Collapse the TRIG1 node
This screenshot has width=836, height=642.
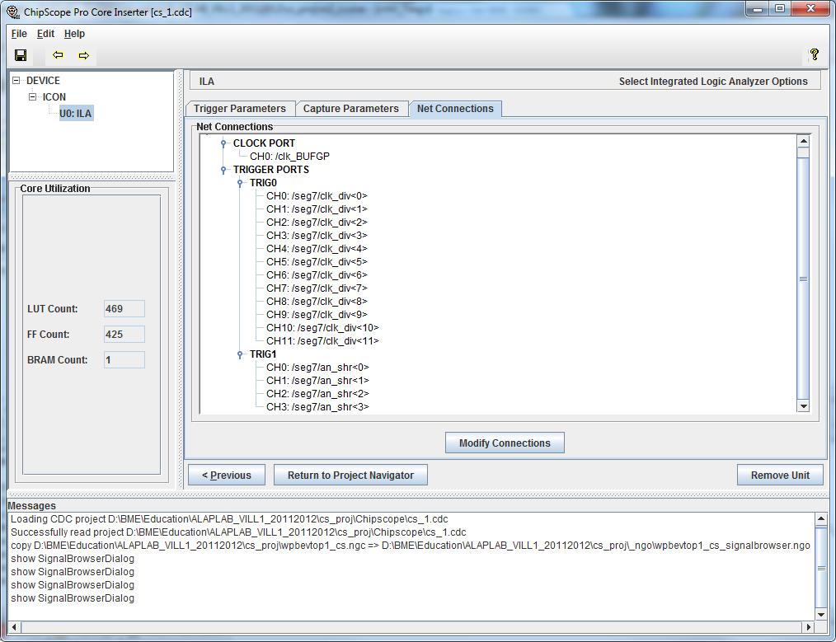[240, 354]
